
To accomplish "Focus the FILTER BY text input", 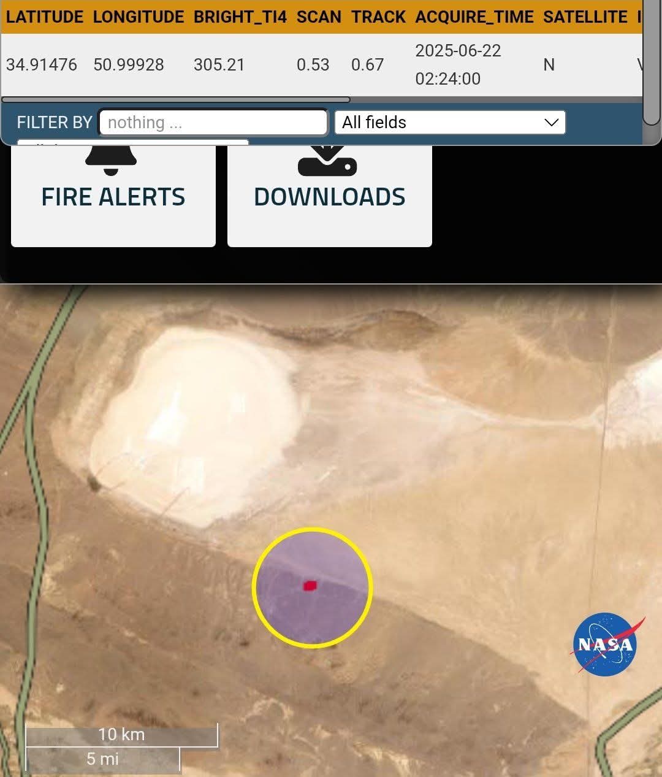I will click(x=213, y=122).
